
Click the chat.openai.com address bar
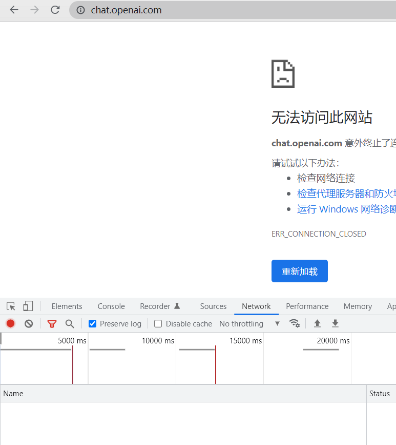click(232, 10)
